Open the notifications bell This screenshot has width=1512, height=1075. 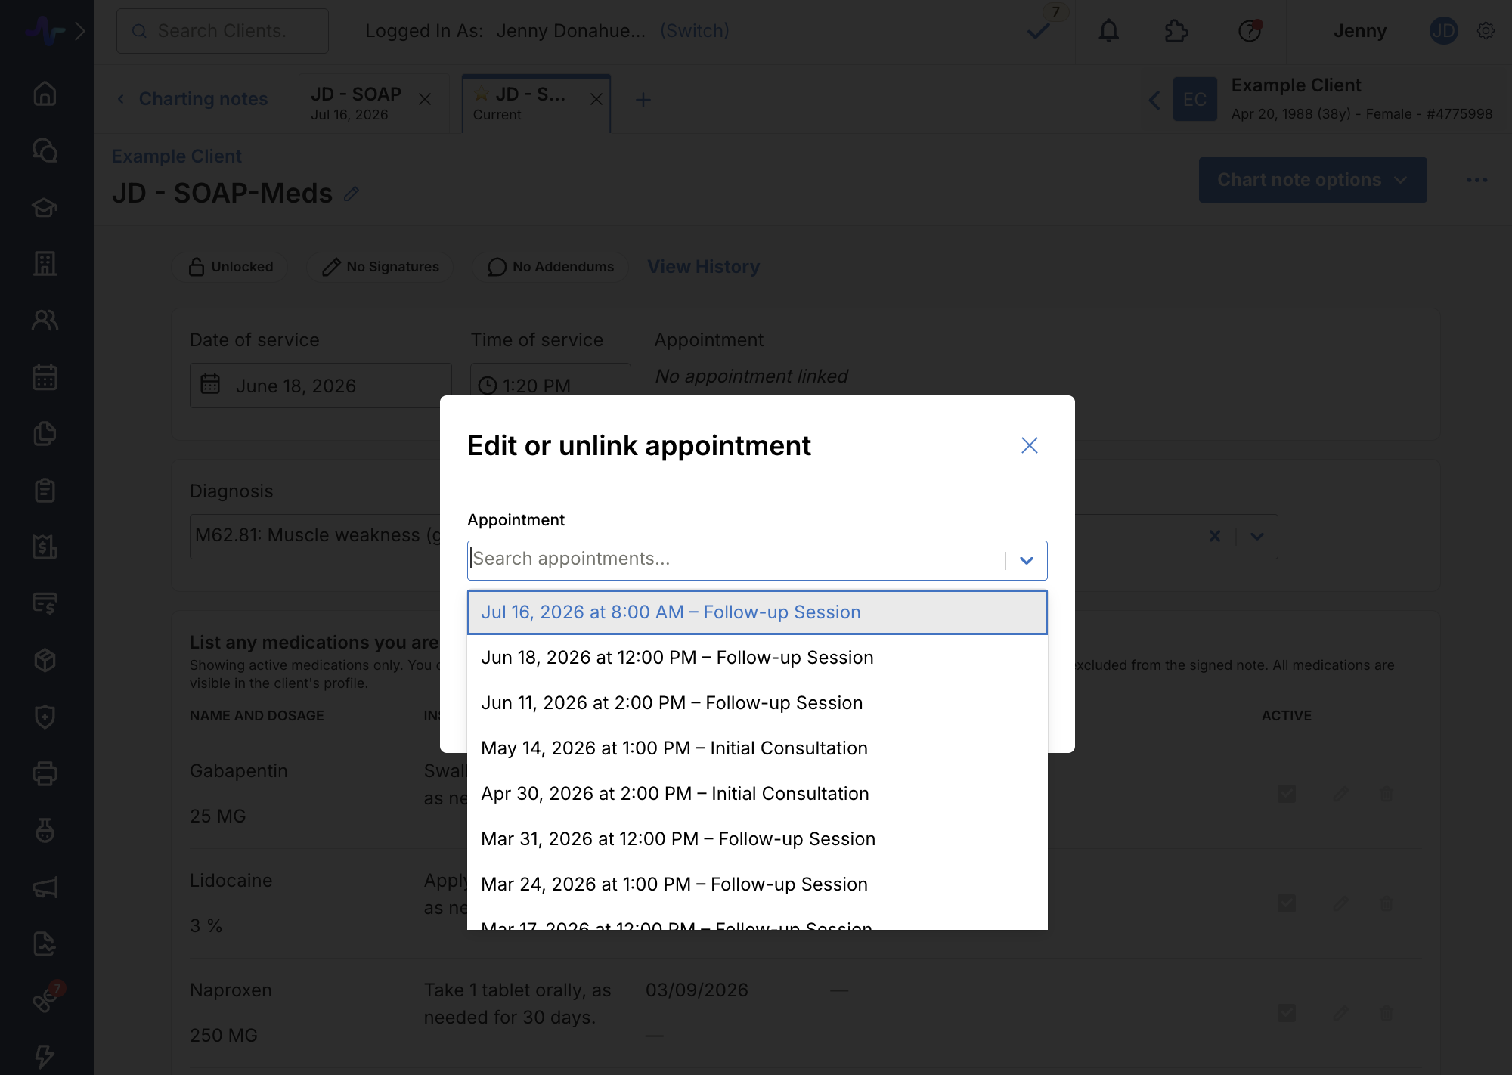(x=1109, y=31)
